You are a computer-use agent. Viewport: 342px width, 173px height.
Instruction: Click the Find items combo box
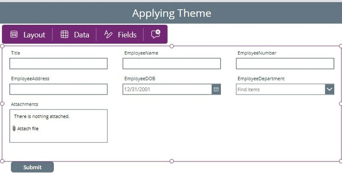point(280,89)
